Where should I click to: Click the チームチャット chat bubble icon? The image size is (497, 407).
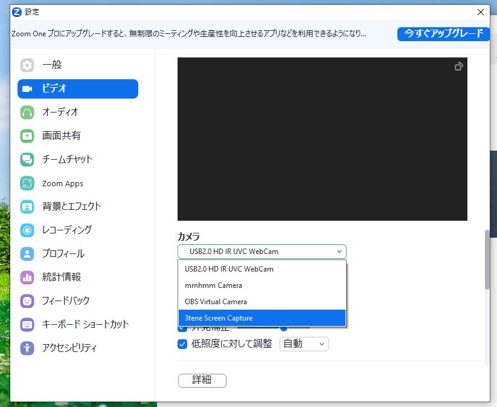pyautogui.click(x=27, y=160)
